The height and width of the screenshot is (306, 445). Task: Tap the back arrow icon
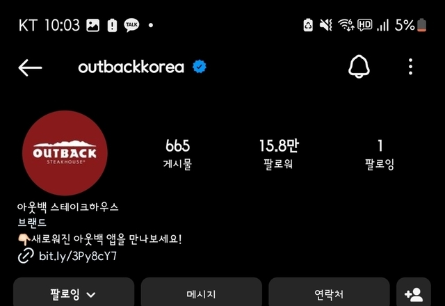tap(30, 67)
